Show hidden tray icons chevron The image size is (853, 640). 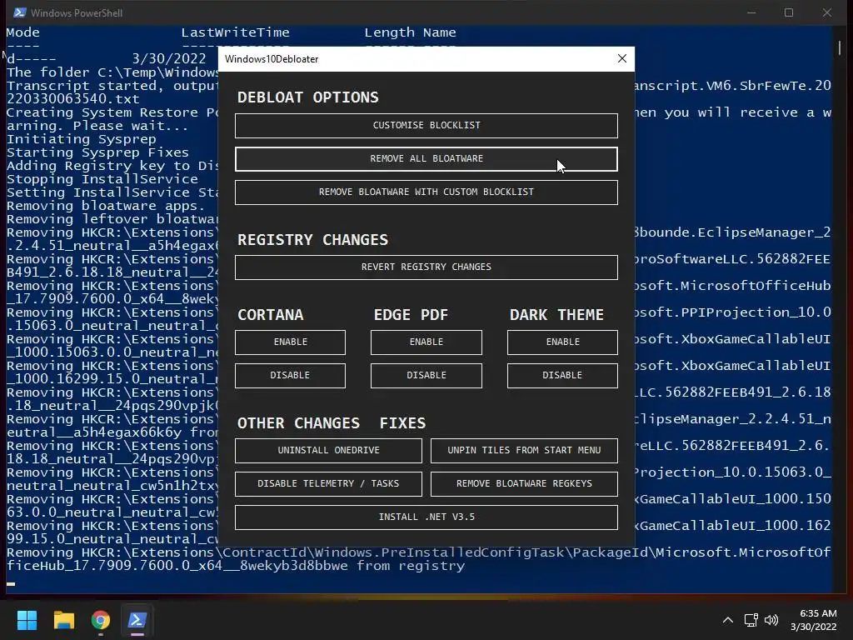(x=728, y=620)
